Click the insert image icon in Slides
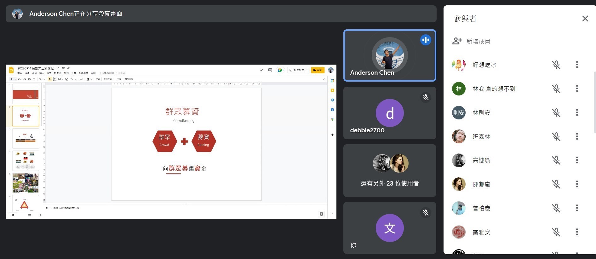The image size is (596, 259). coord(60,79)
